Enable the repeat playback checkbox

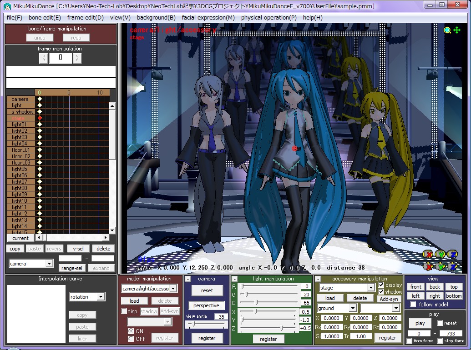[x=441, y=323]
